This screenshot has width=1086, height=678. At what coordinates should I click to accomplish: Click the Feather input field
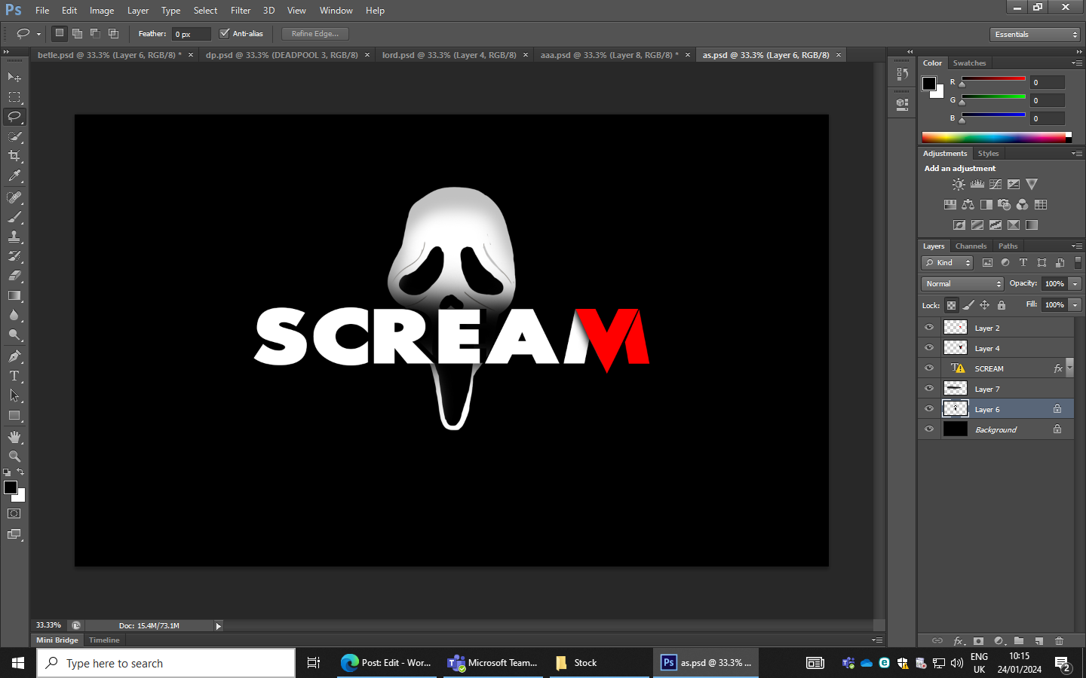(x=192, y=34)
